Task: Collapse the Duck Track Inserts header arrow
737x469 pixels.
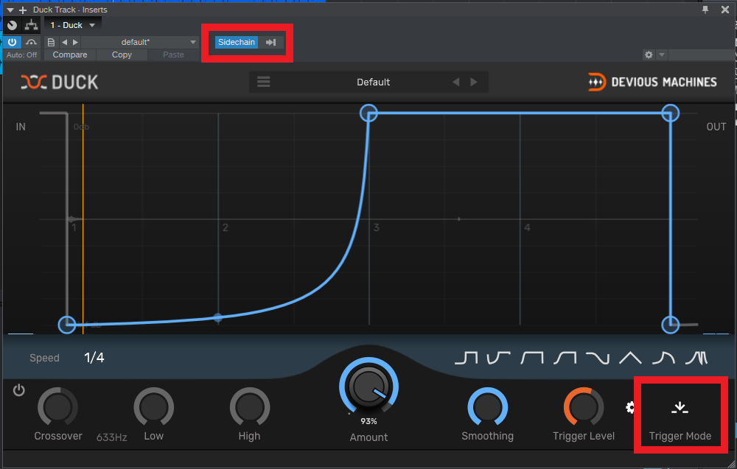Action: 10,10
